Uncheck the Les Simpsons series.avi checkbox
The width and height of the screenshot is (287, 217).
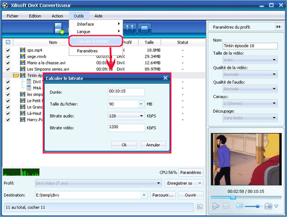coord(8,69)
